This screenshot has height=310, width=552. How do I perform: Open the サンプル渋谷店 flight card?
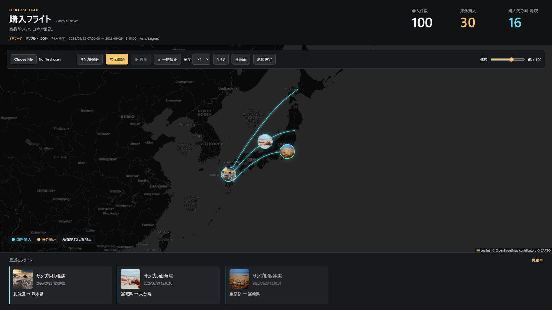pyautogui.click(x=277, y=285)
